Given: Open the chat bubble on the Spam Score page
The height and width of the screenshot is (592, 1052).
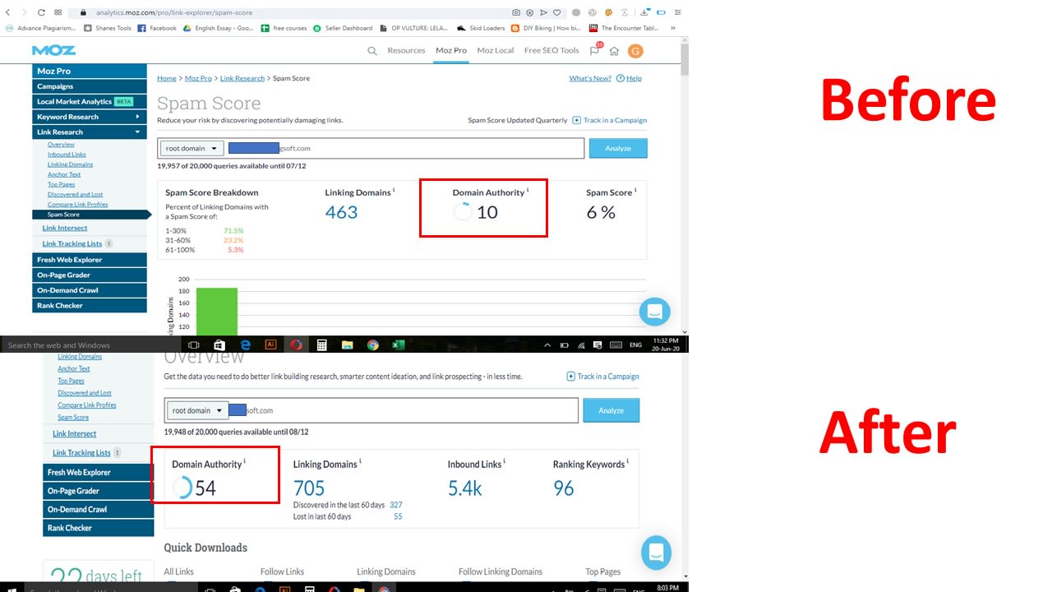Looking at the screenshot, I should point(655,312).
